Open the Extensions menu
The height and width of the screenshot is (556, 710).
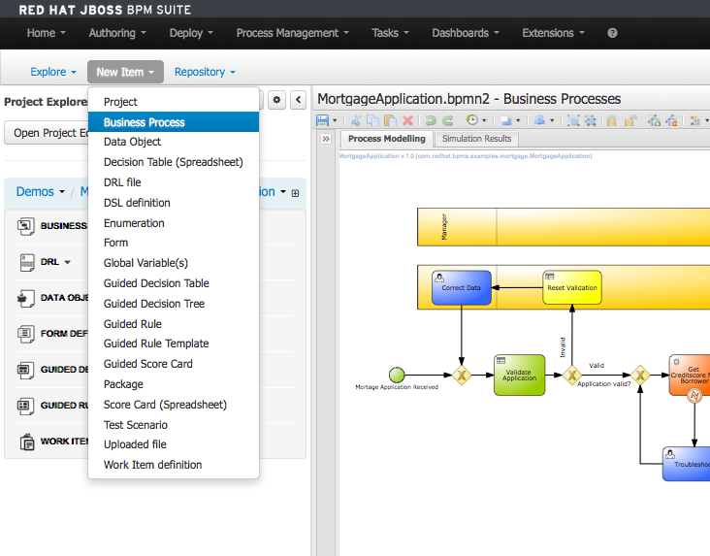coord(553,33)
